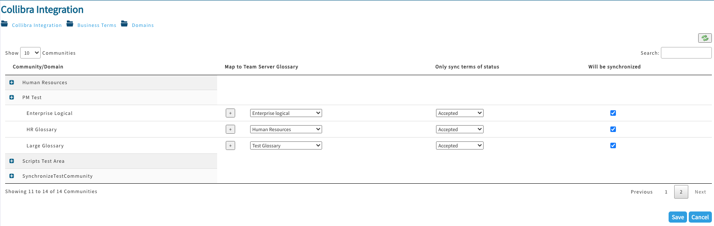
Task: Expand the Human Resources community
Action: (12, 82)
